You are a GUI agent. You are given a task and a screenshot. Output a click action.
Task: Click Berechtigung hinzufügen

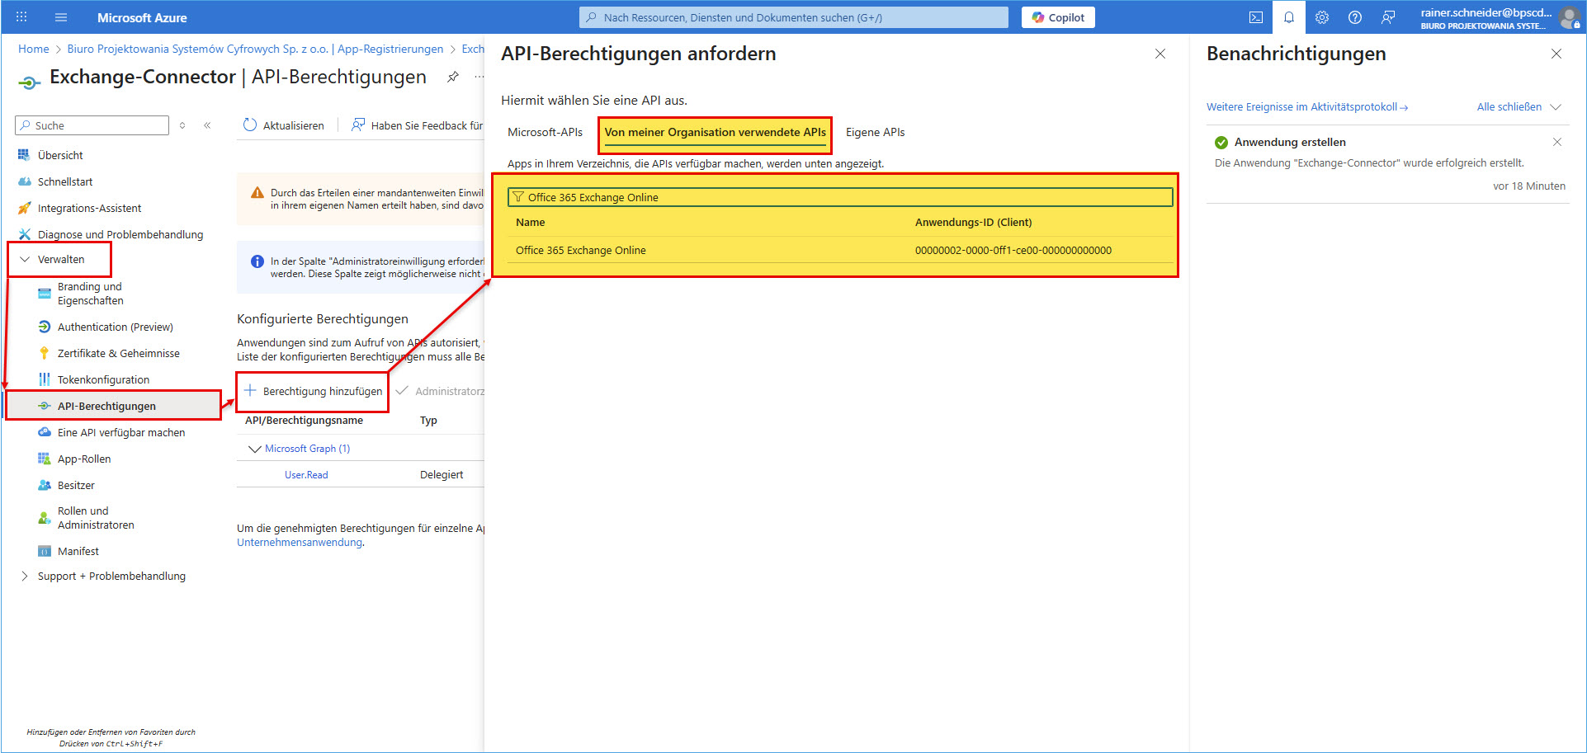[314, 391]
